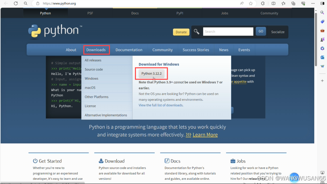Open the sidebar Outlook icon
This screenshot has width=327, height=184.
click(322, 57)
